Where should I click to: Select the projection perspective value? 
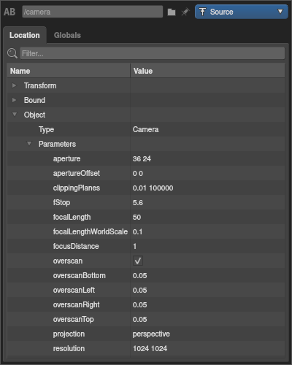(151, 334)
